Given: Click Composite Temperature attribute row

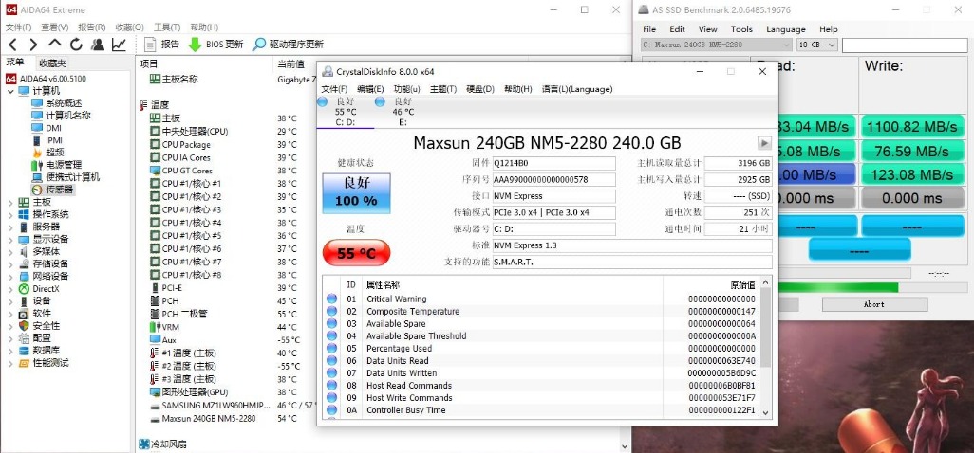Looking at the screenshot, I should (540, 311).
